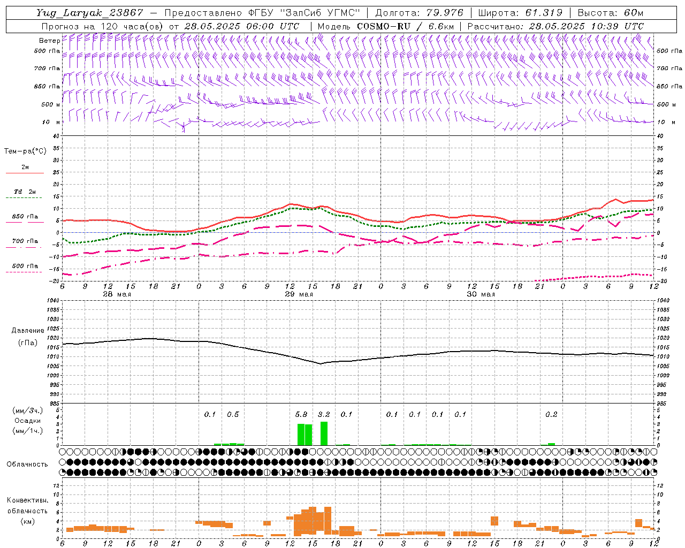Viewport: 685px width, 548px height.
Task: Click the 29 мая date label
Action: [299, 294]
